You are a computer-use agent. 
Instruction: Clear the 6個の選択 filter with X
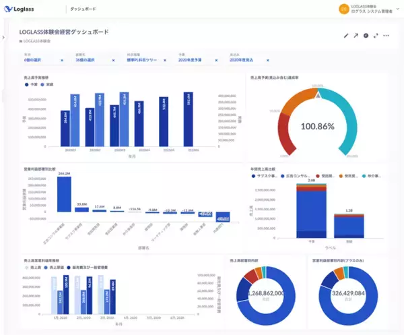tap(62, 61)
